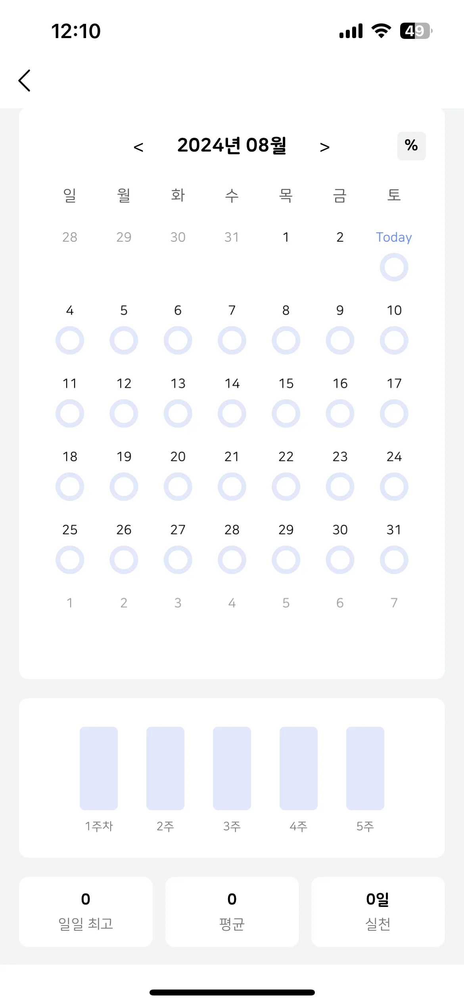Screen dimensions: 464x1005
Task: Tap the progress ring under August 26
Action: [x=124, y=559]
